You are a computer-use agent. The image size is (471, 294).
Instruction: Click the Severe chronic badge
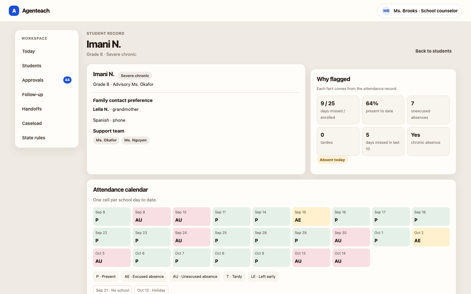(x=135, y=76)
